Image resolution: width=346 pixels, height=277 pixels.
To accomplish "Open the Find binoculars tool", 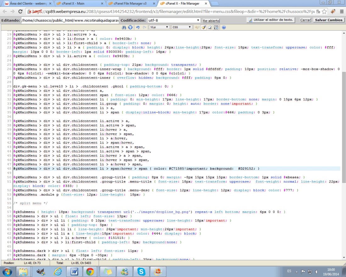I will [124, 27].
